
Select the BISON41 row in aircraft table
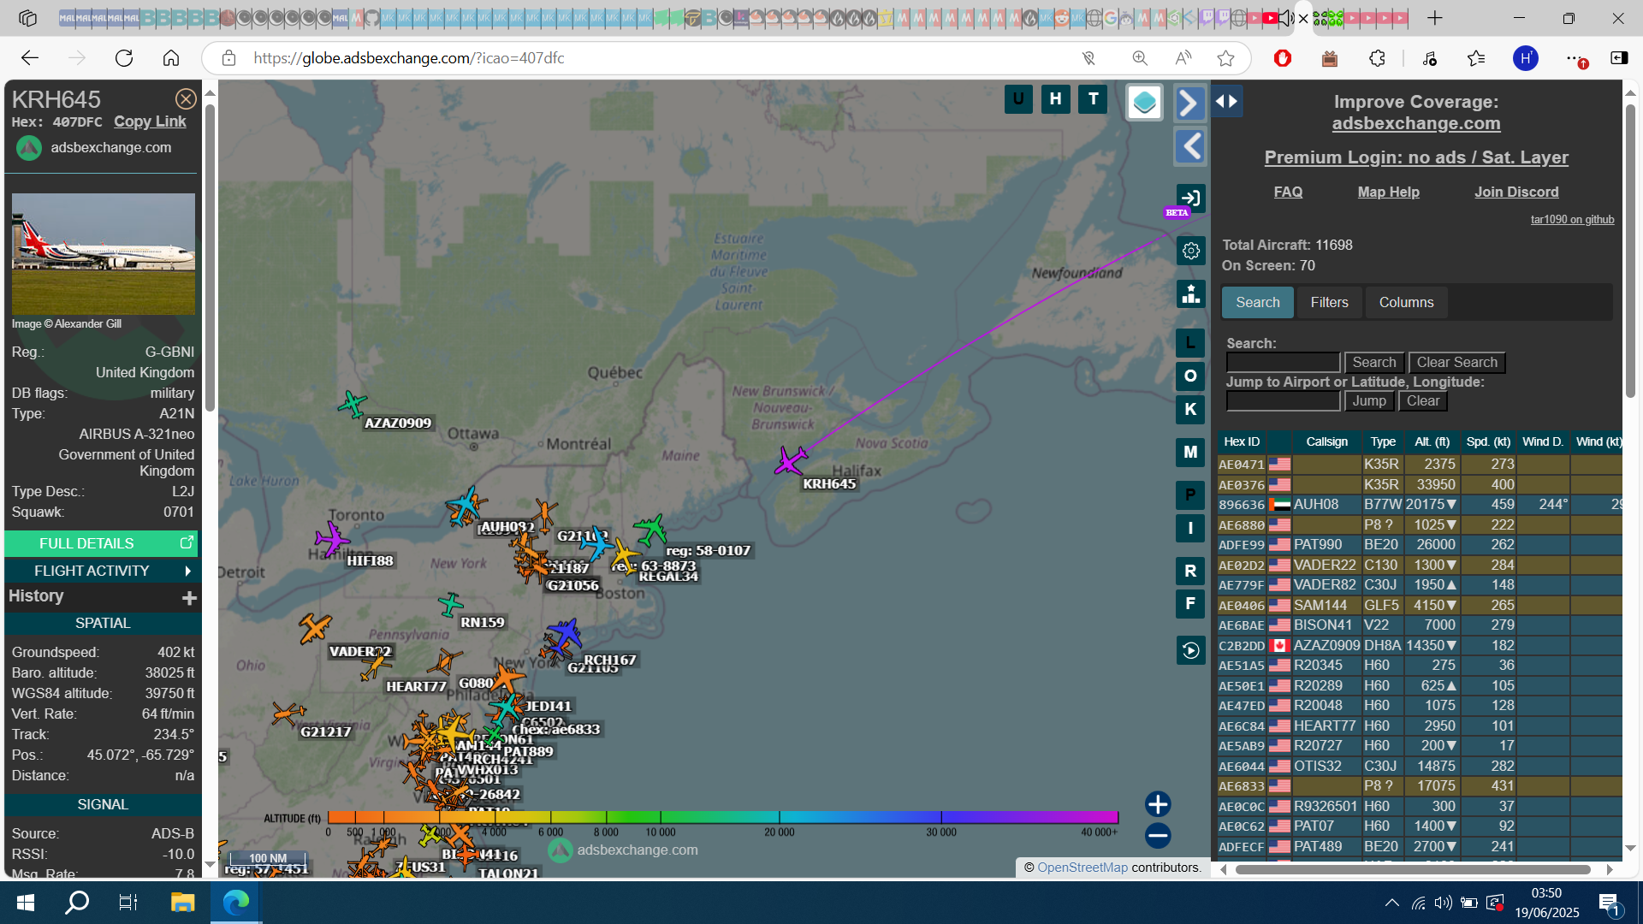[1420, 625]
